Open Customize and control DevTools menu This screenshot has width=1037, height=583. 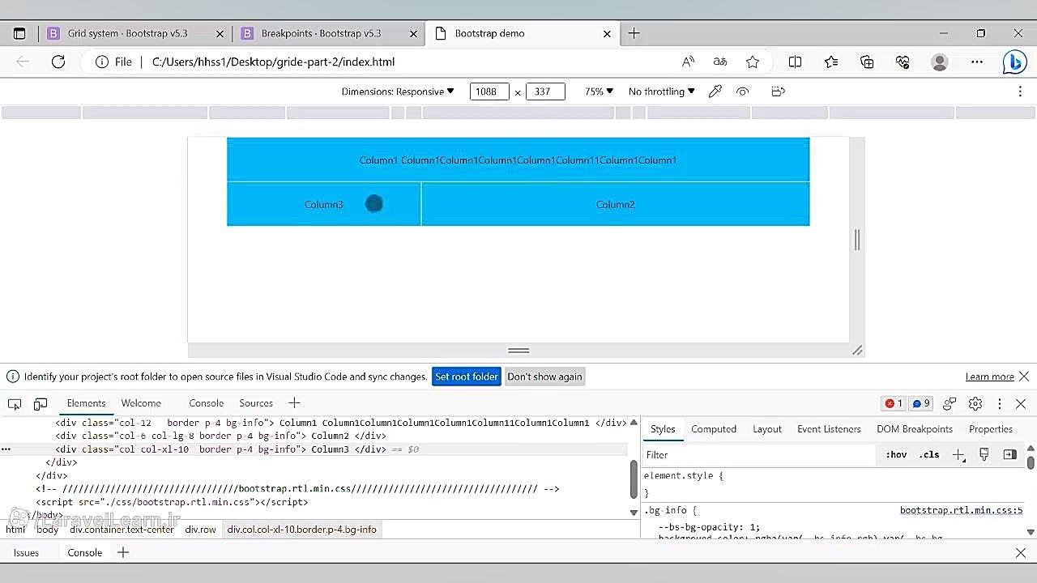(1000, 403)
